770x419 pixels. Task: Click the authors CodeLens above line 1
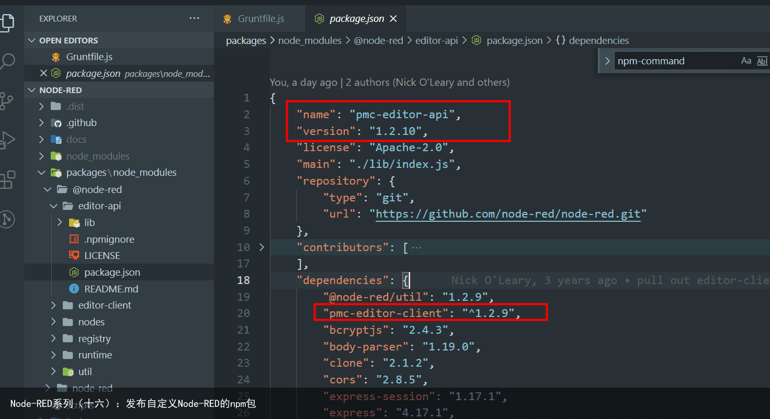point(390,82)
